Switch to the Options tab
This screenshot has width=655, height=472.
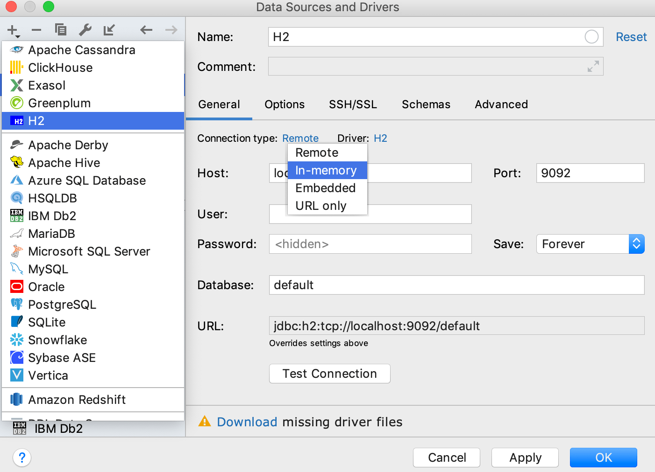[285, 104]
